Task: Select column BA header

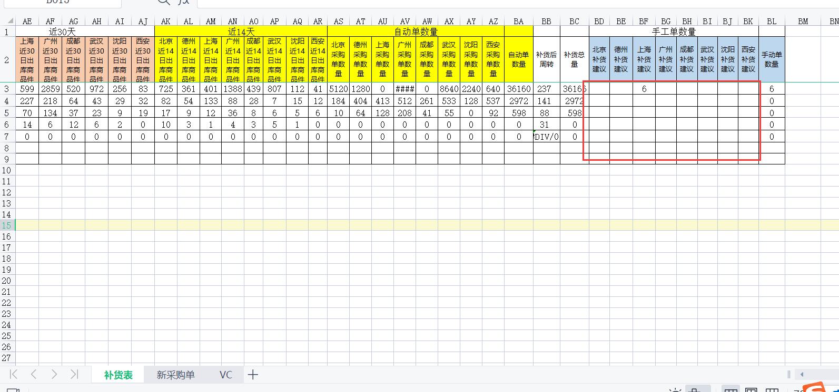Action: (x=519, y=22)
